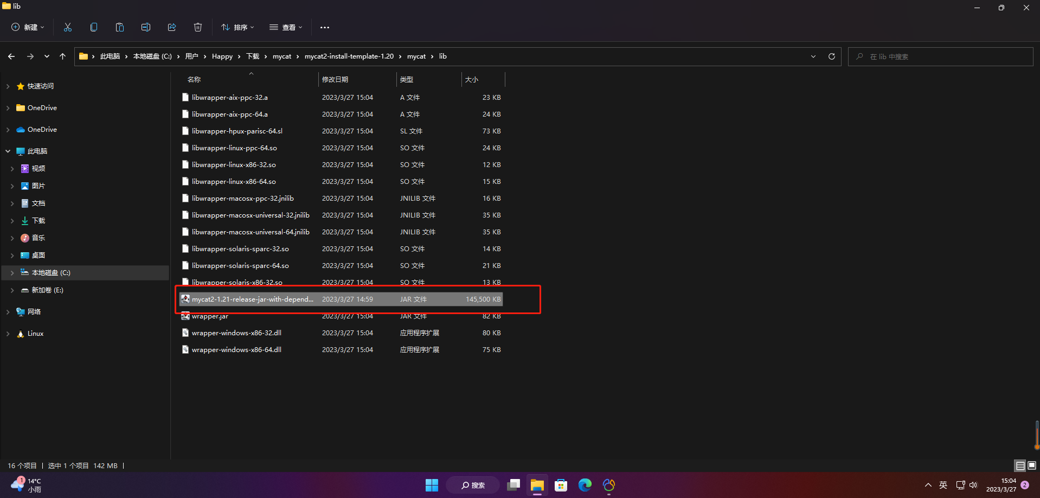Click the Delete trash can icon
This screenshot has width=1040, height=498.
tap(198, 27)
